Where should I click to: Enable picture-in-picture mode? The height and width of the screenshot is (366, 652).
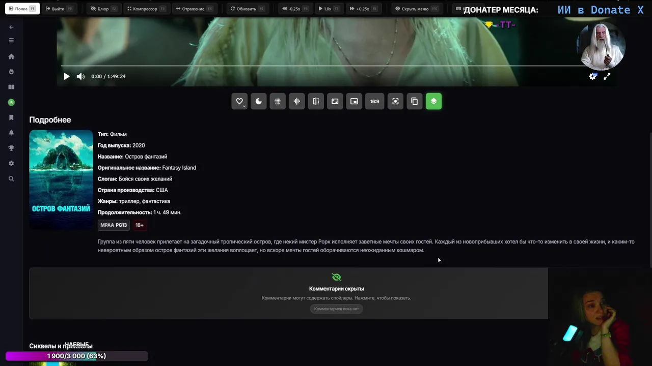pos(354,101)
